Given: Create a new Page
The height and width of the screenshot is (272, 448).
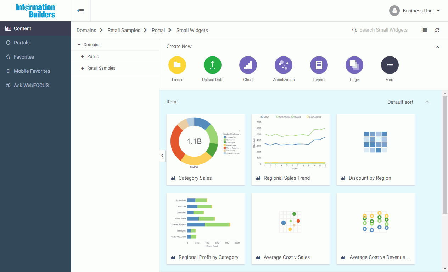Looking at the screenshot, I should (354, 65).
